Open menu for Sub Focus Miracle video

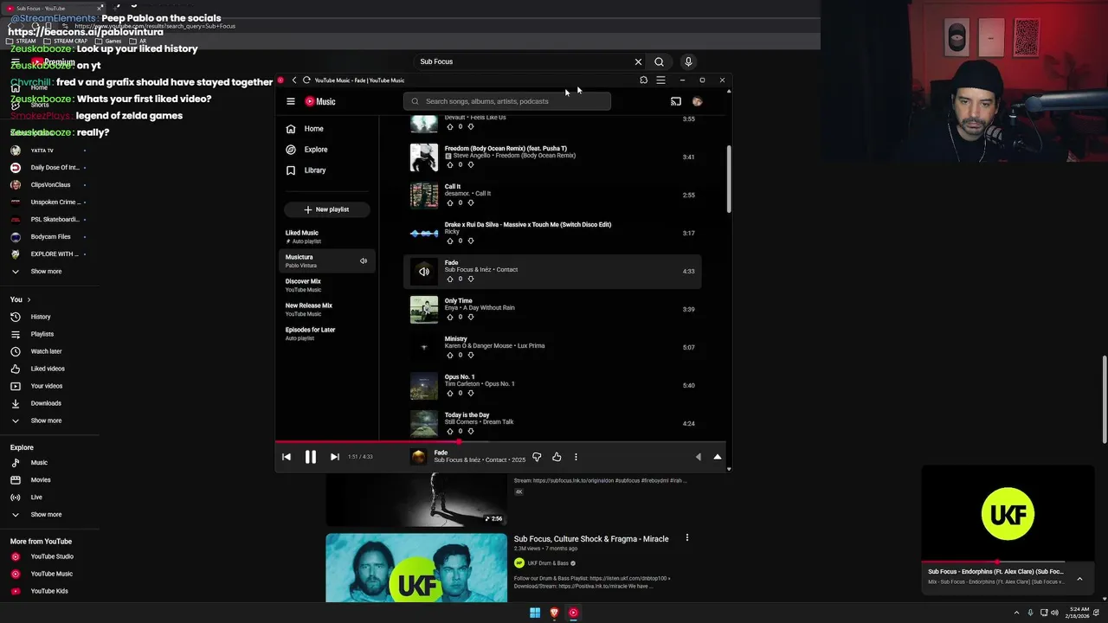[687, 537]
